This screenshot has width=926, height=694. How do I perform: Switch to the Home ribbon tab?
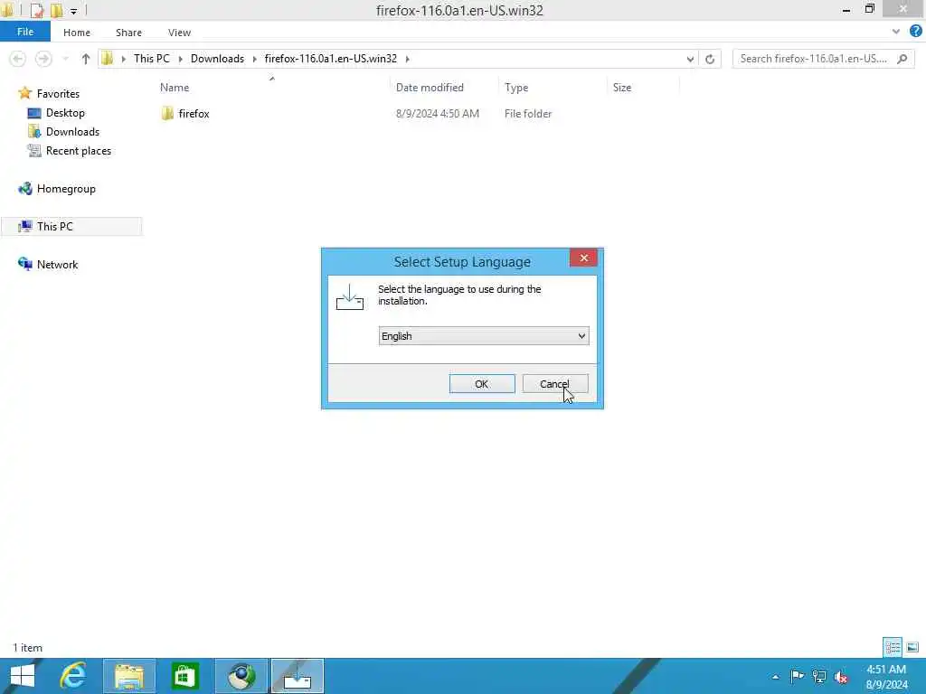[x=77, y=33]
